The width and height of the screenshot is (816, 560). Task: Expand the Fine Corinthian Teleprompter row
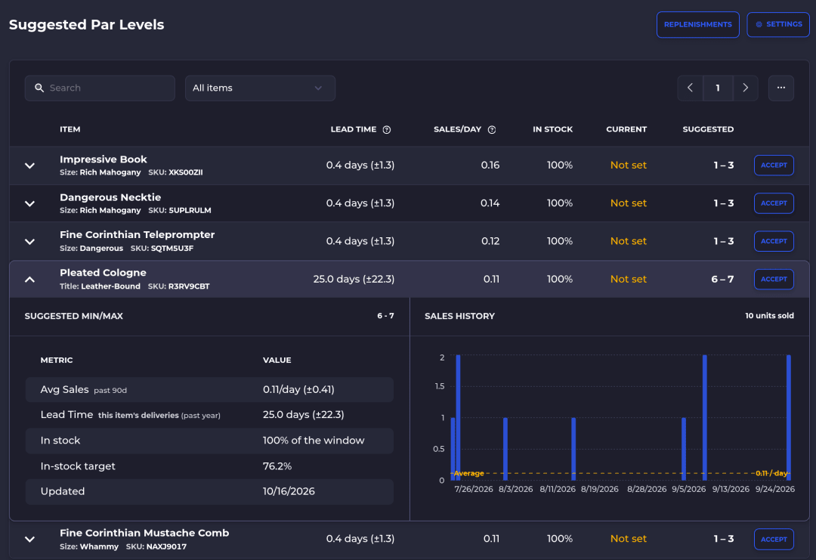pos(29,242)
